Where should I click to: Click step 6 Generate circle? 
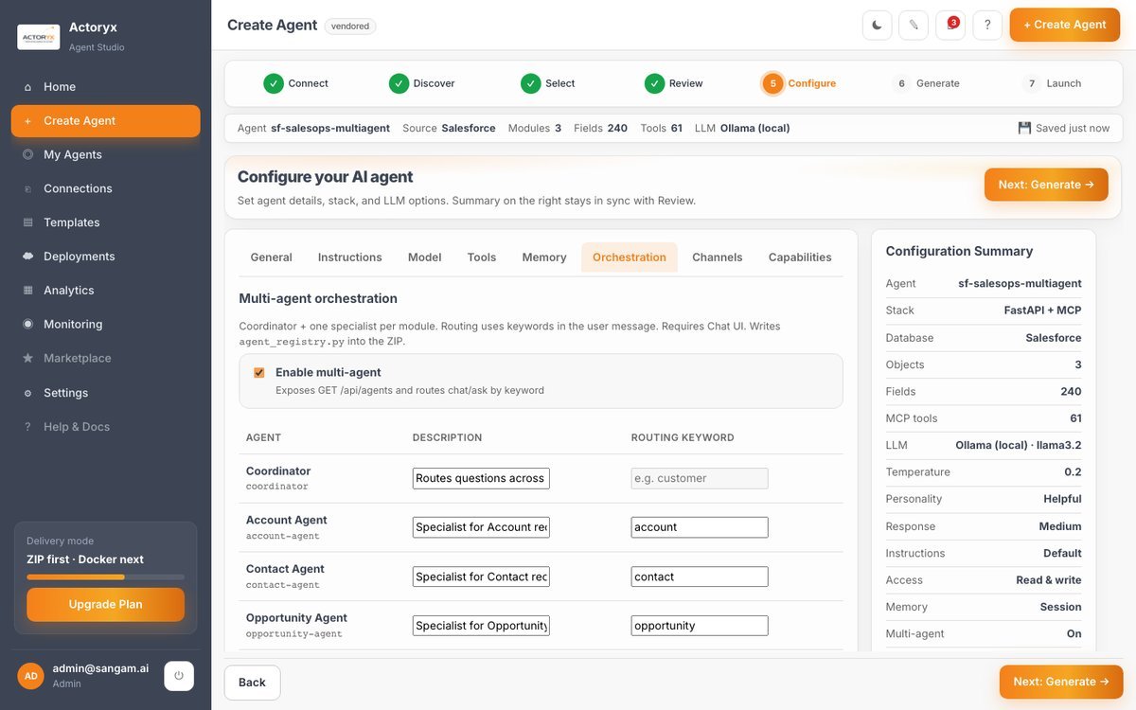901,83
